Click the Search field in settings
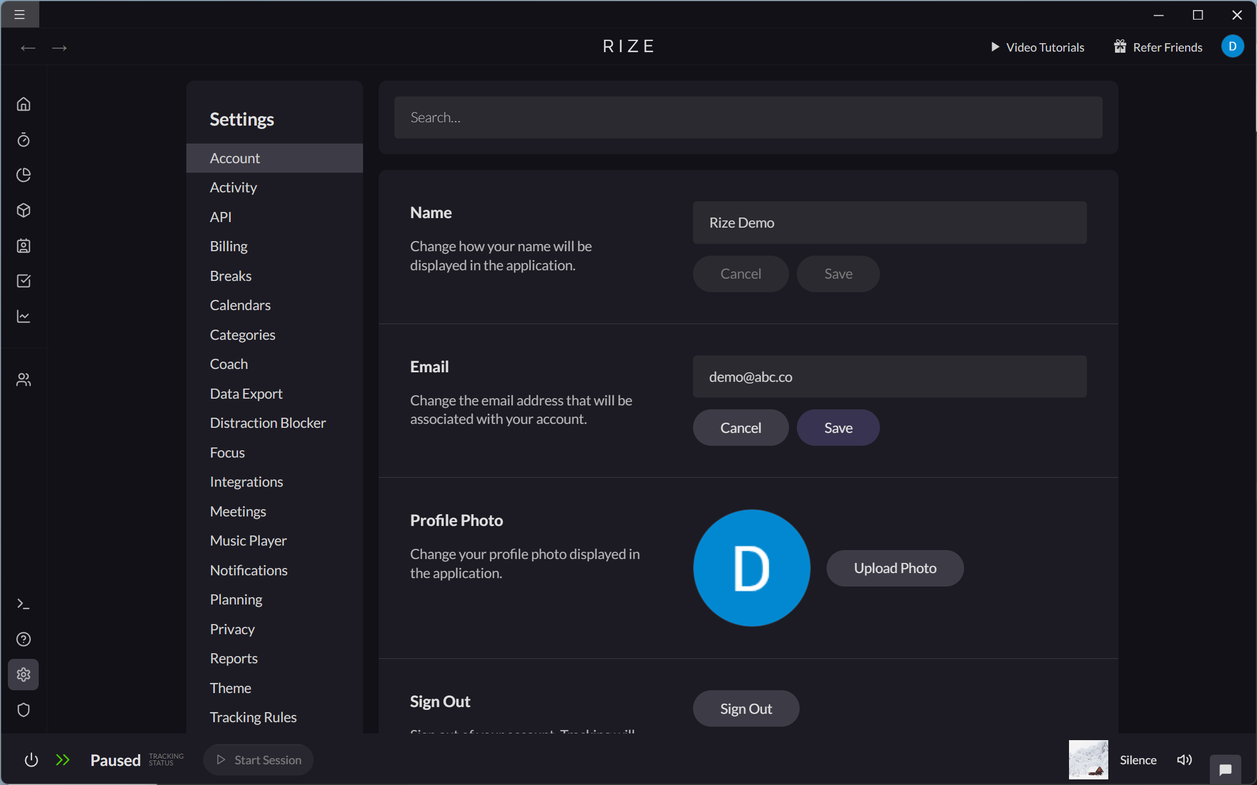The height and width of the screenshot is (785, 1257). (749, 117)
